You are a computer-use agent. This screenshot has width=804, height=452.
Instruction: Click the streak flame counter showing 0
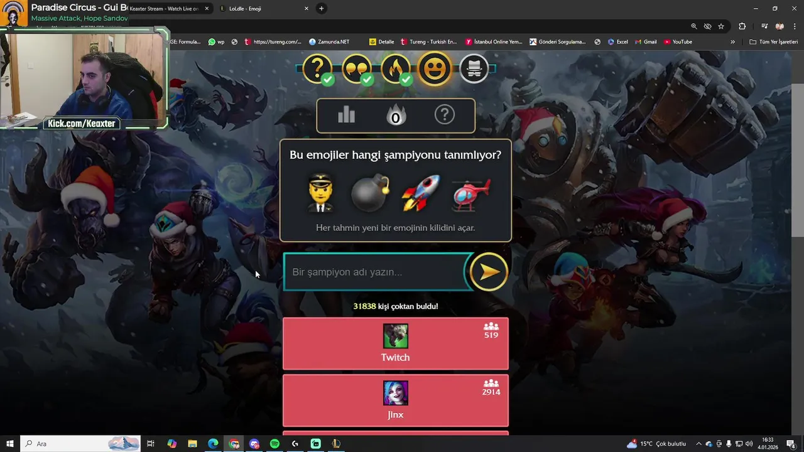[x=396, y=116]
